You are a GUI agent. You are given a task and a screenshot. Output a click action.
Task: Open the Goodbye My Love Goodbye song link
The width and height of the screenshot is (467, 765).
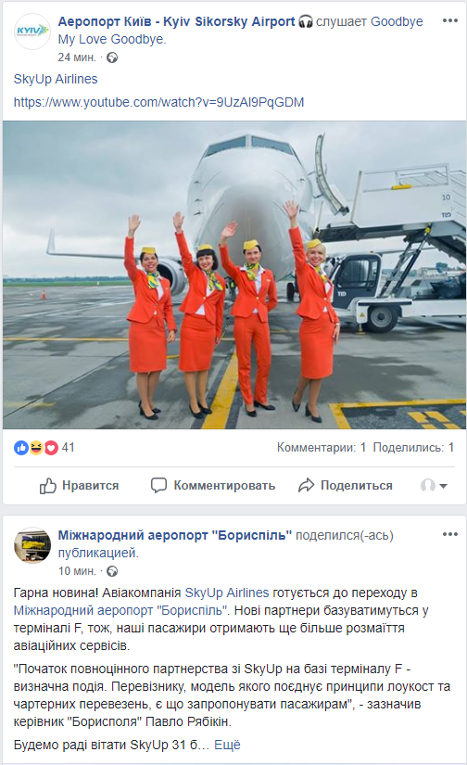240,31
